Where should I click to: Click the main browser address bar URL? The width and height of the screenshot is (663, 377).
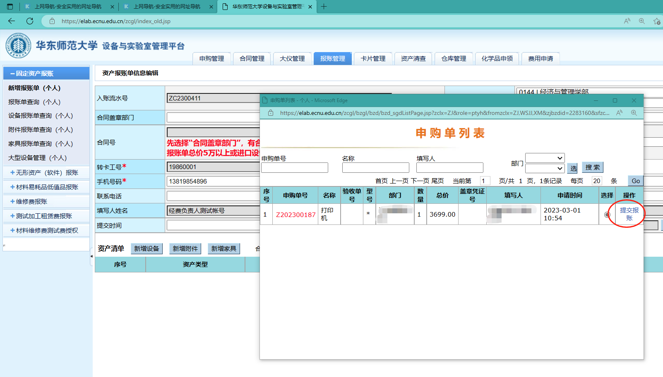116,21
